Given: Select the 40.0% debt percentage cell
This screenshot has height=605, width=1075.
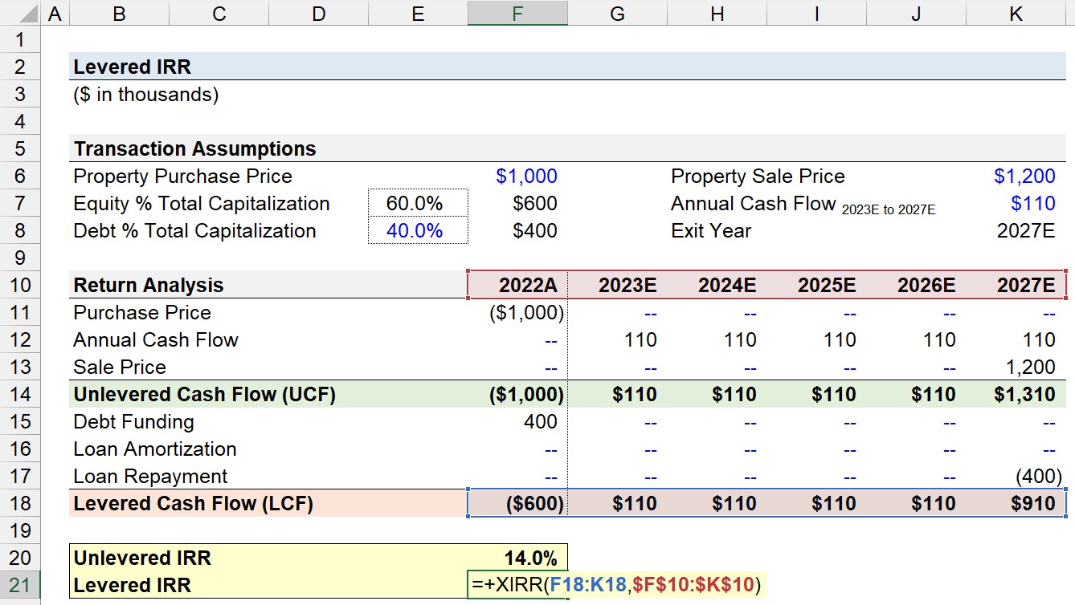Looking at the screenshot, I should (x=418, y=230).
